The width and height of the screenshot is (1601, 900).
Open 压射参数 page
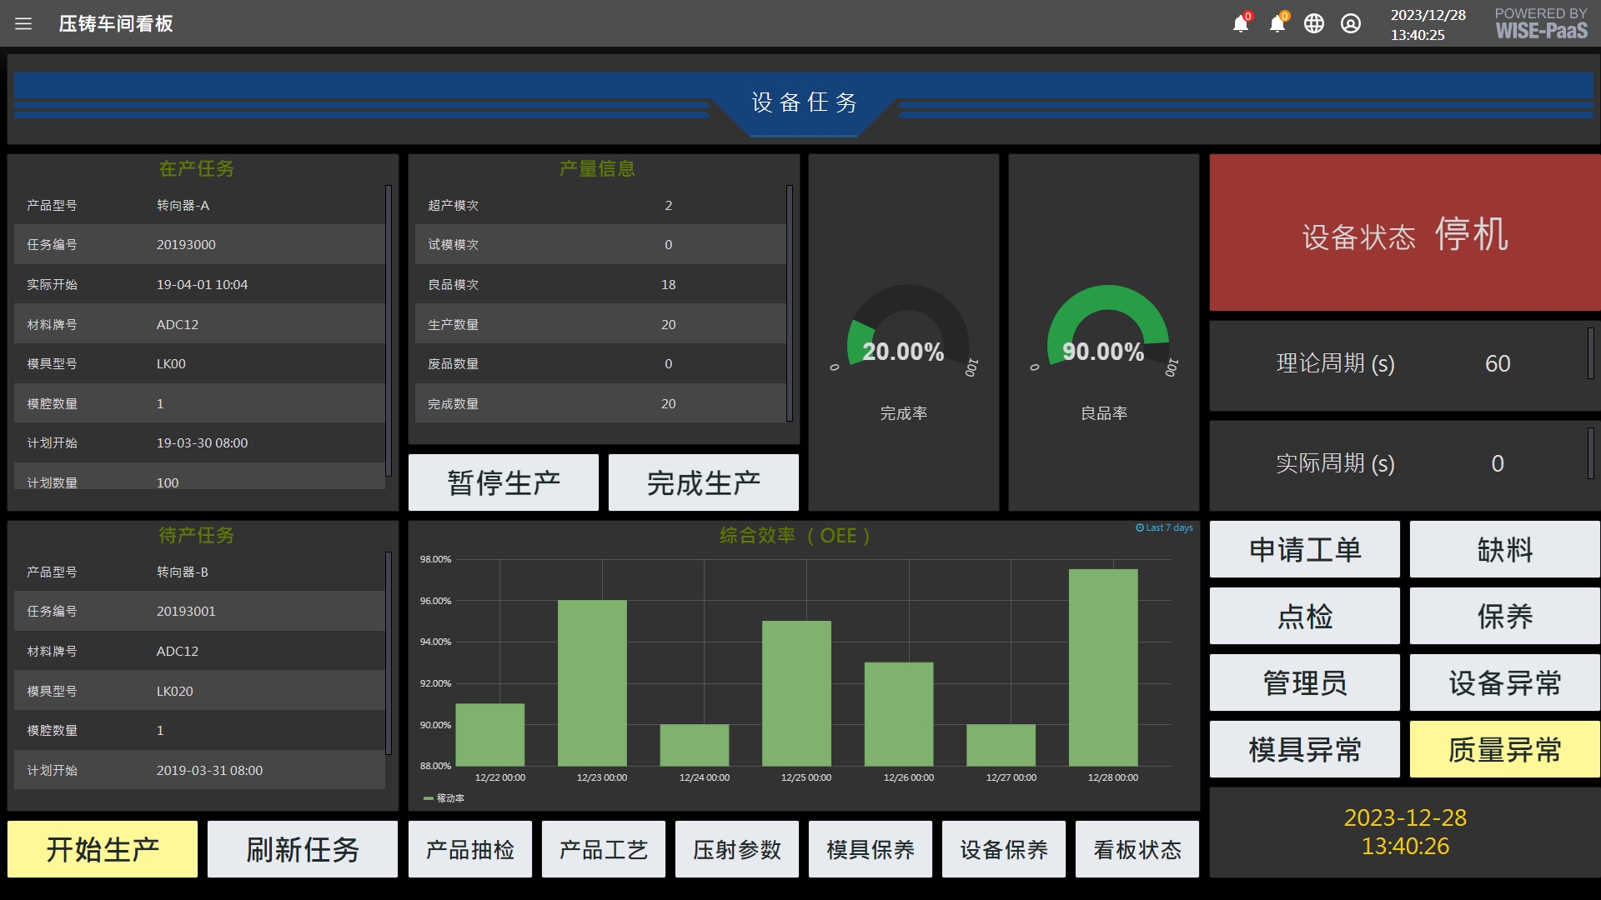(x=737, y=849)
